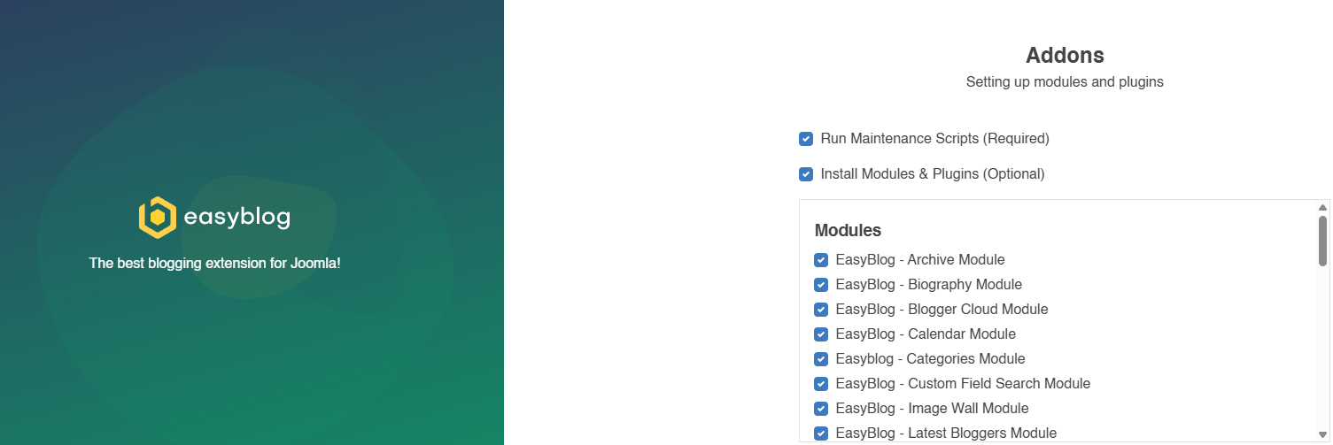Toggle the Calendar Module checkbox
Viewport: 1333px width, 445px height.
821,334
